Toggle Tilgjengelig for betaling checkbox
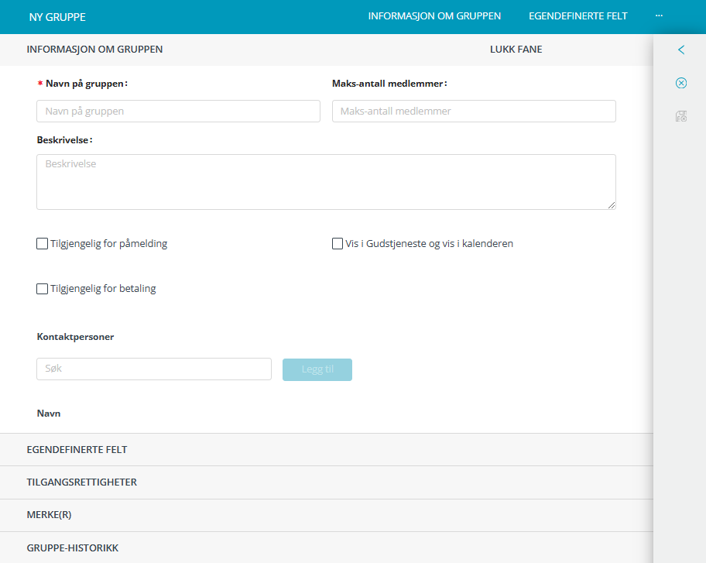The image size is (706, 563). (43, 289)
